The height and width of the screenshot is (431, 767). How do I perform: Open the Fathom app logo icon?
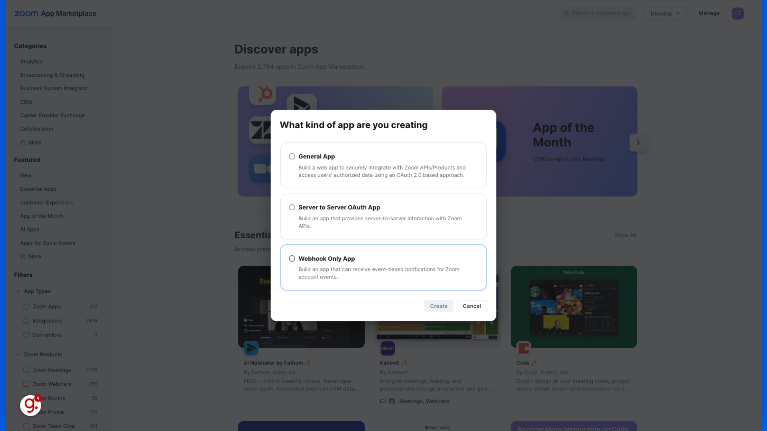coord(251,349)
